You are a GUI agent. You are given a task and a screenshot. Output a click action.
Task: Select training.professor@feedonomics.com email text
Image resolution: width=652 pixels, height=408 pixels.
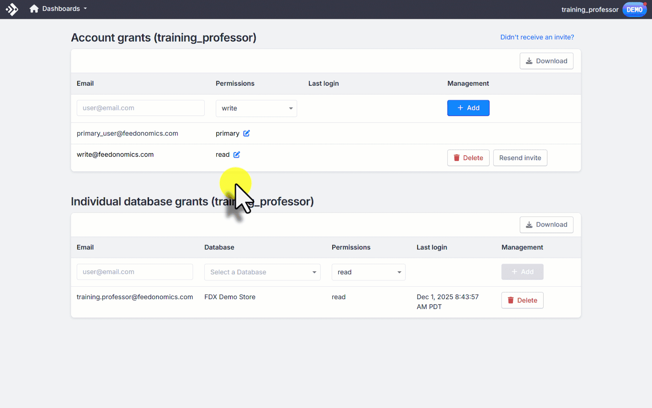135,297
